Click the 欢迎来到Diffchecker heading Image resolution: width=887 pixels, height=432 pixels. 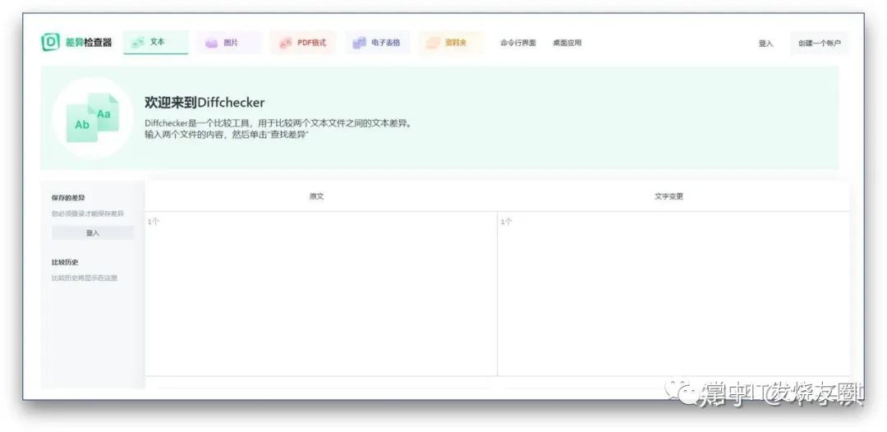[x=205, y=103]
